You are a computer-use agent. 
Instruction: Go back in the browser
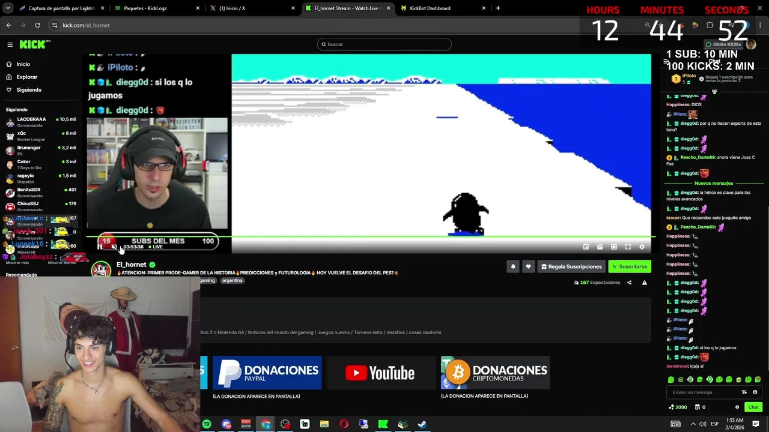click(8, 25)
